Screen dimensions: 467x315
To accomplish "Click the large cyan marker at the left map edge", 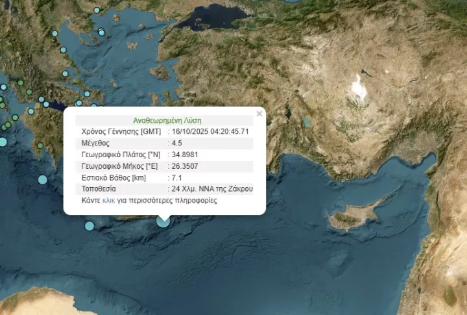I will click(3, 142).
